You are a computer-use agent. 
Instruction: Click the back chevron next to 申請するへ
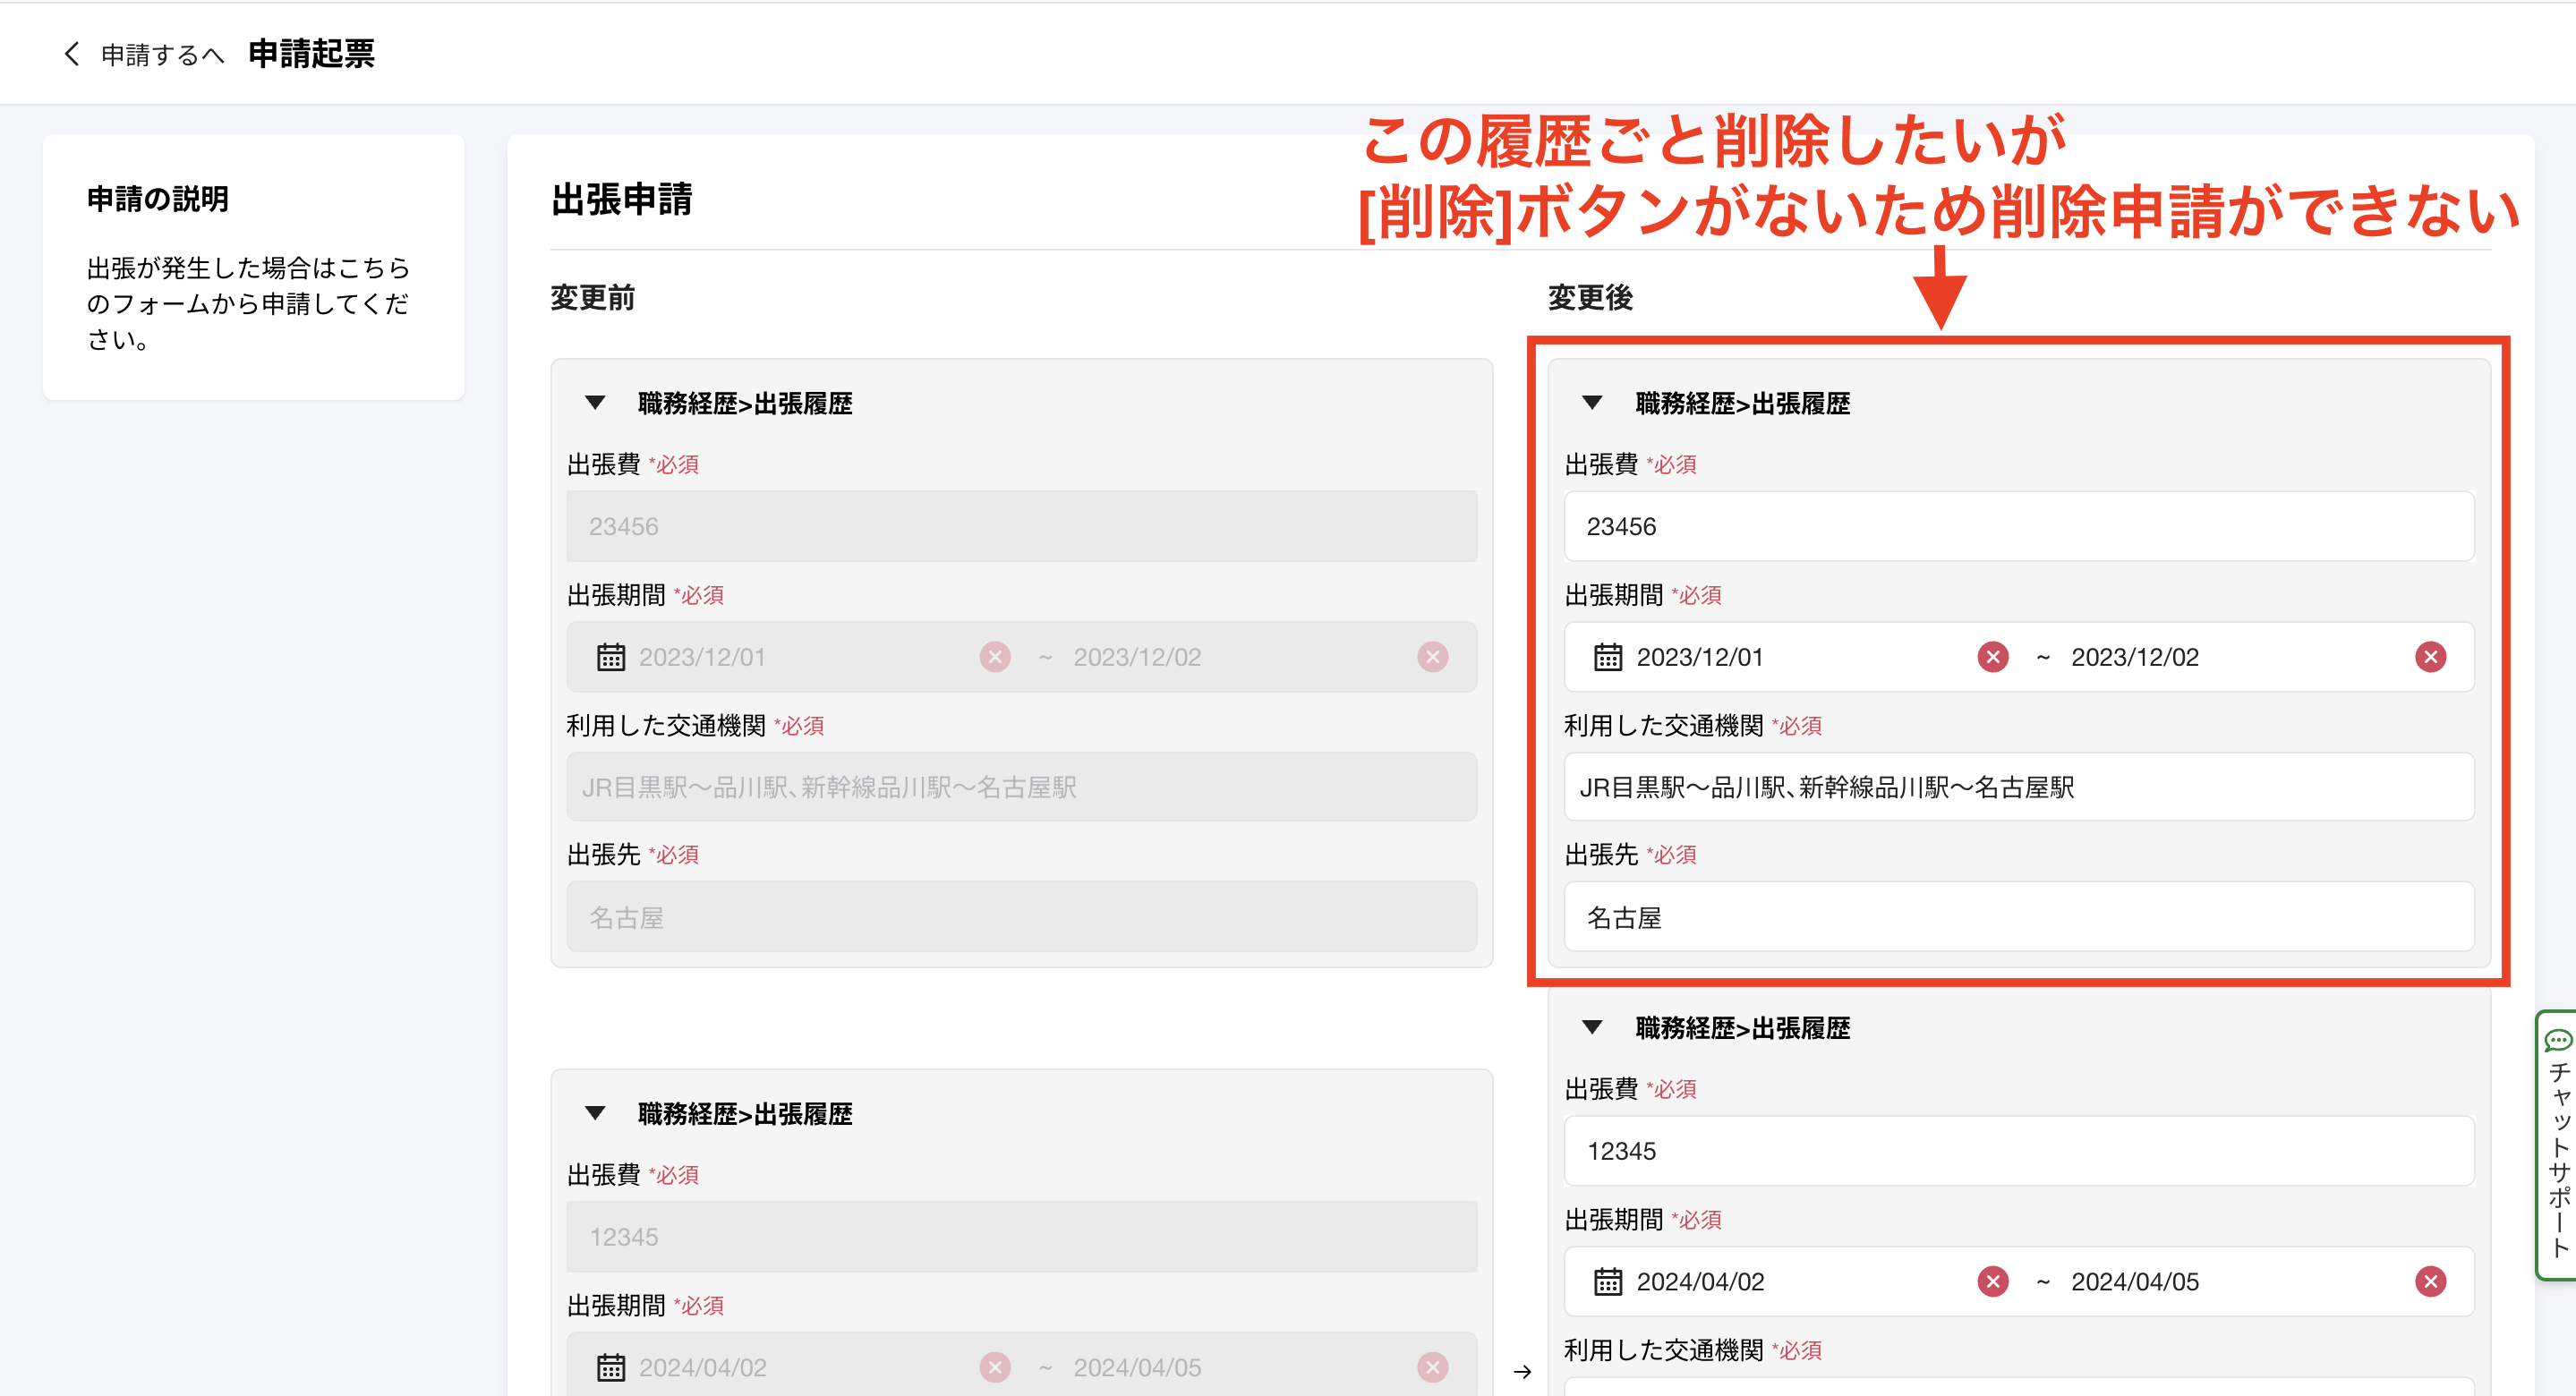(71, 54)
